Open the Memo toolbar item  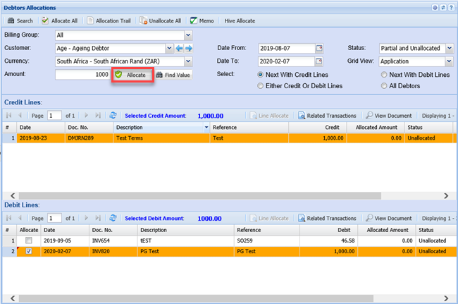(202, 21)
